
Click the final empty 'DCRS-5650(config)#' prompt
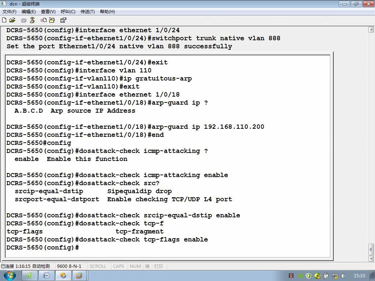42,248
